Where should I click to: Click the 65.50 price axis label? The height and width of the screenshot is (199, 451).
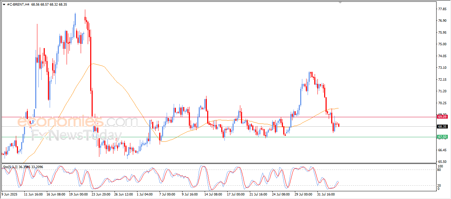442,162
